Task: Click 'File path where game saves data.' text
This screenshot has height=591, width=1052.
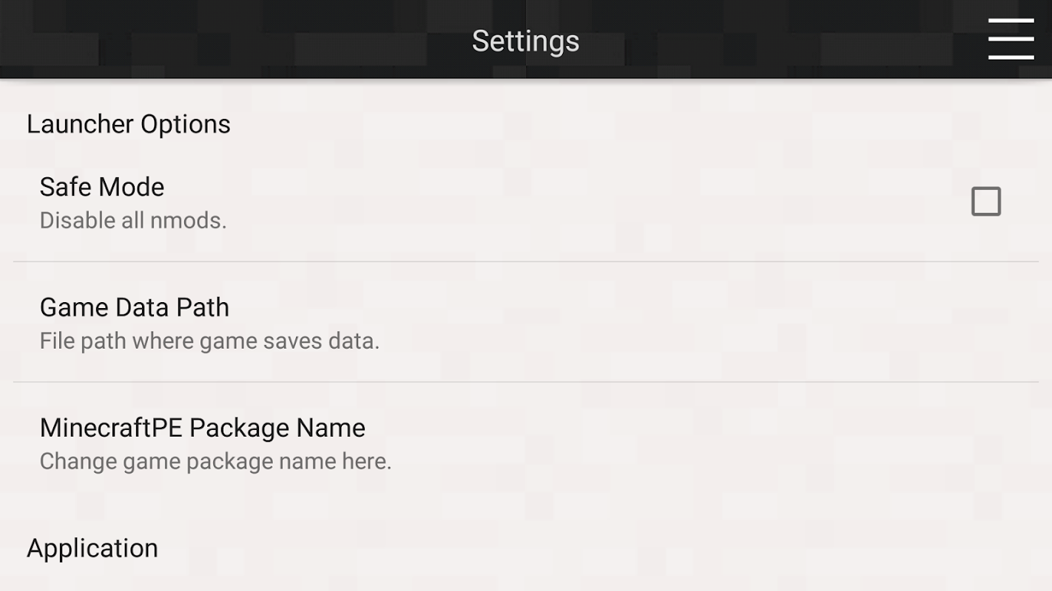Action: [x=209, y=341]
